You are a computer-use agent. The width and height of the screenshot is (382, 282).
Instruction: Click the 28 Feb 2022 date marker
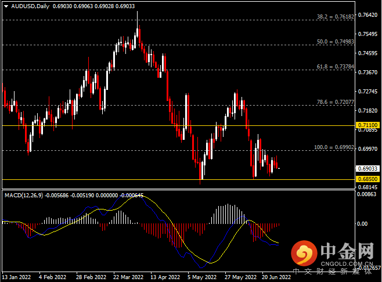click(91, 277)
